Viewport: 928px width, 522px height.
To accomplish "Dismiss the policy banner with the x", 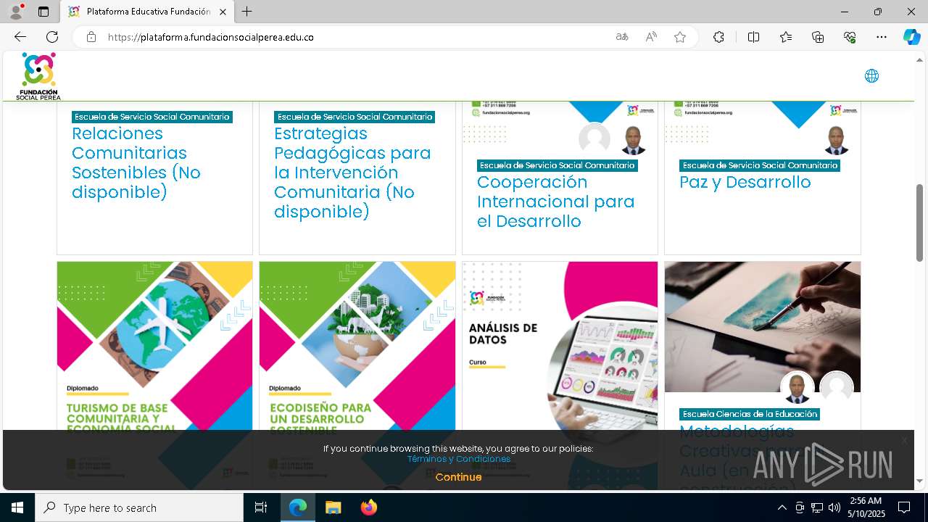I will coord(904,441).
